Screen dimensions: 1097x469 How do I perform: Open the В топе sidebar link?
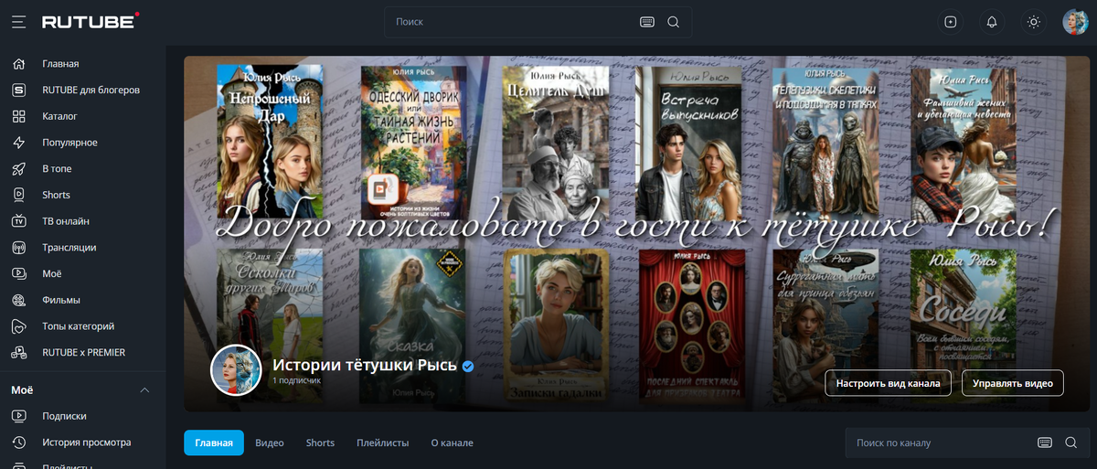(x=57, y=168)
